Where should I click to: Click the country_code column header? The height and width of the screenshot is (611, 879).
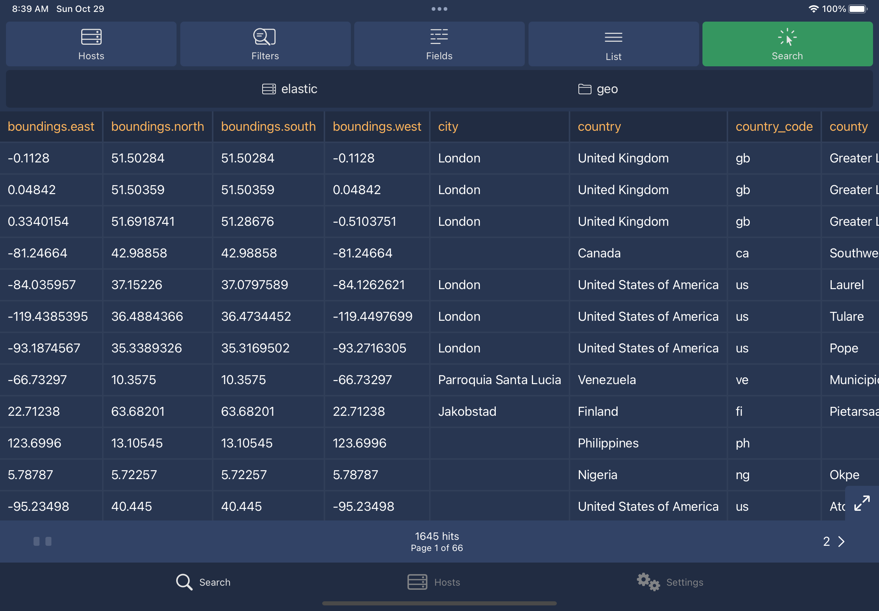774,126
